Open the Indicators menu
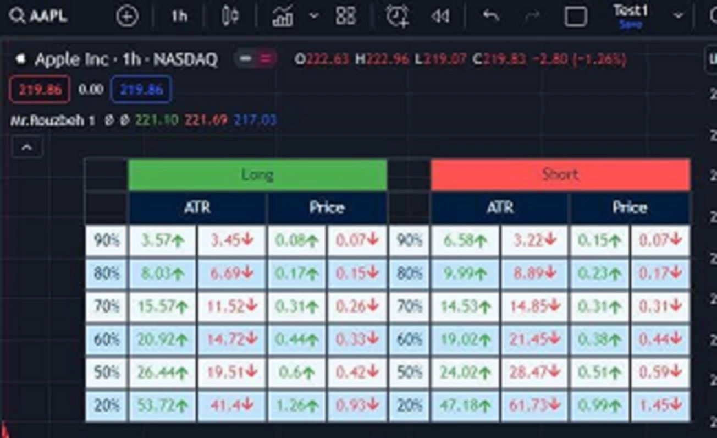Viewport: 717px width, 438px height. pos(283,16)
